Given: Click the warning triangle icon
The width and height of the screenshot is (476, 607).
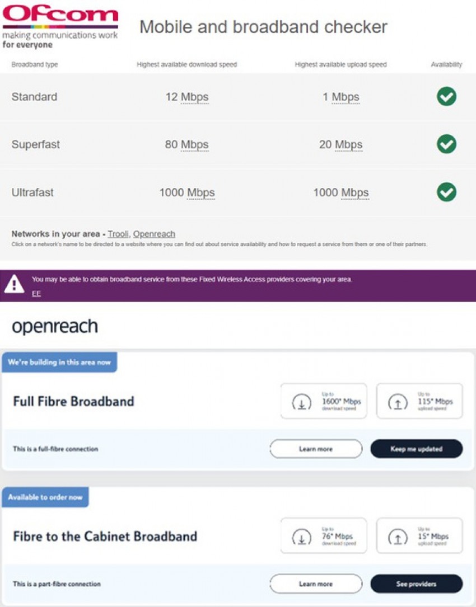Looking at the screenshot, I should click(x=14, y=285).
